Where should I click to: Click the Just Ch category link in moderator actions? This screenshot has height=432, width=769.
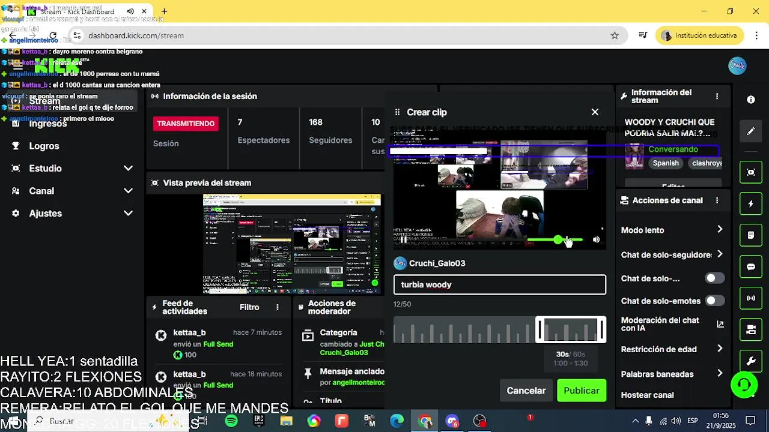(x=371, y=344)
